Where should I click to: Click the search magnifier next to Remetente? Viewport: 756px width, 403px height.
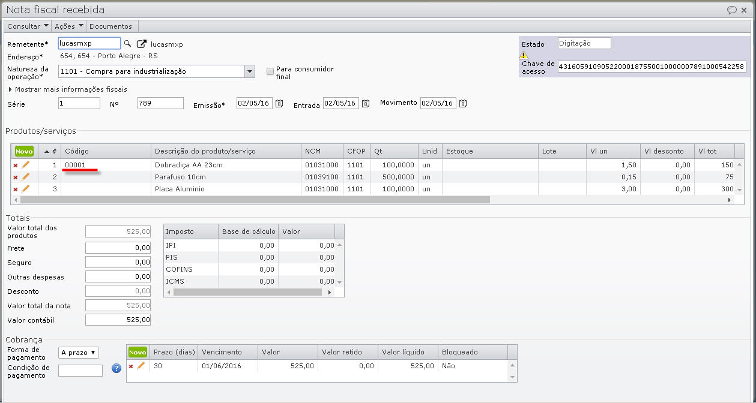coord(127,44)
